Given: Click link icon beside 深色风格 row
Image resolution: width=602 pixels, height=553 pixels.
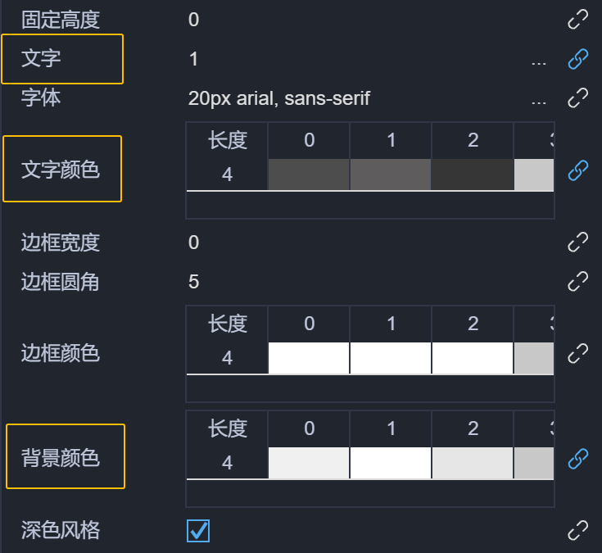Looking at the screenshot, I should point(578,530).
